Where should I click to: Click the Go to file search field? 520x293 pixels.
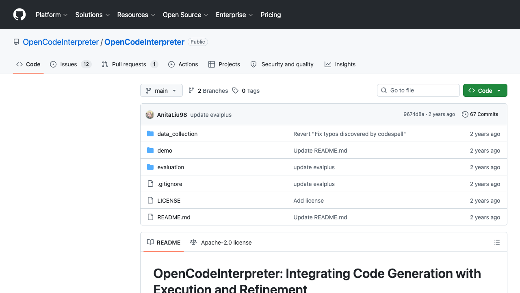(418, 90)
